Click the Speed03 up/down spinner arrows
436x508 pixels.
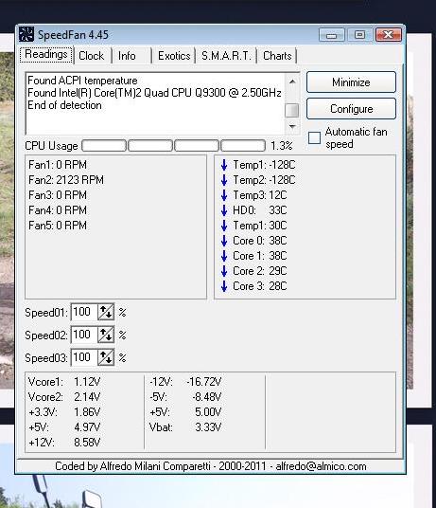click(106, 357)
